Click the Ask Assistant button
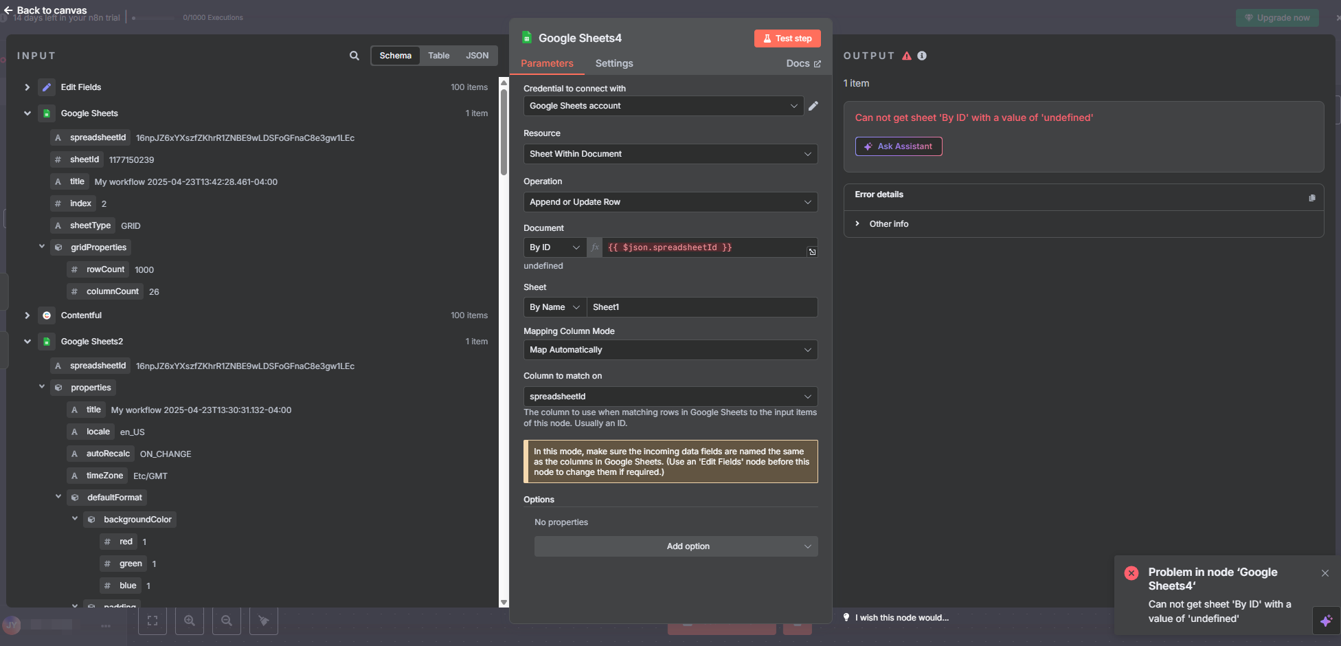This screenshot has width=1341, height=646. (x=899, y=146)
